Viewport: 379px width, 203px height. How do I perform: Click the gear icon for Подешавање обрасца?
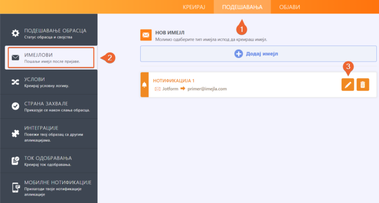(x=16, y=33)
